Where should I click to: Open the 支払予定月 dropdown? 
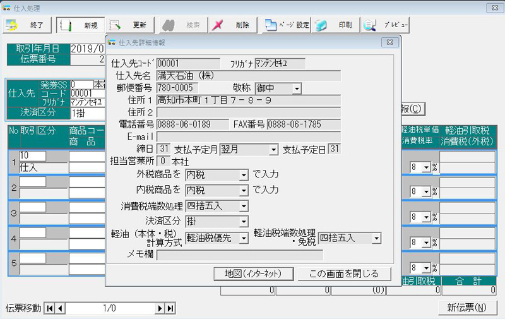273,150
